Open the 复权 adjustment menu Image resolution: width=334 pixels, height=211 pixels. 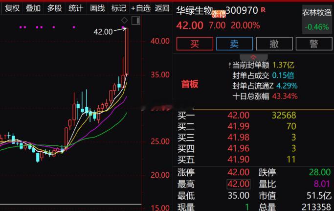click(12, 8)
